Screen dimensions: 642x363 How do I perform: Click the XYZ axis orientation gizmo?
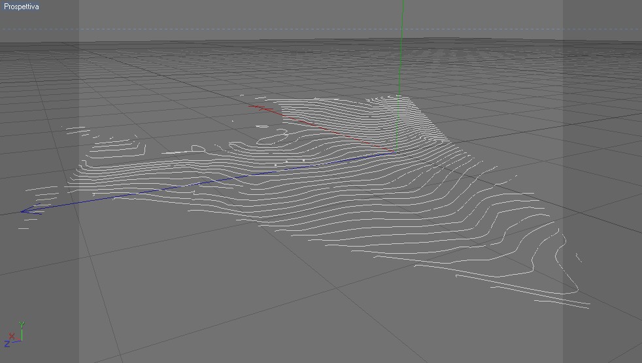14,334
